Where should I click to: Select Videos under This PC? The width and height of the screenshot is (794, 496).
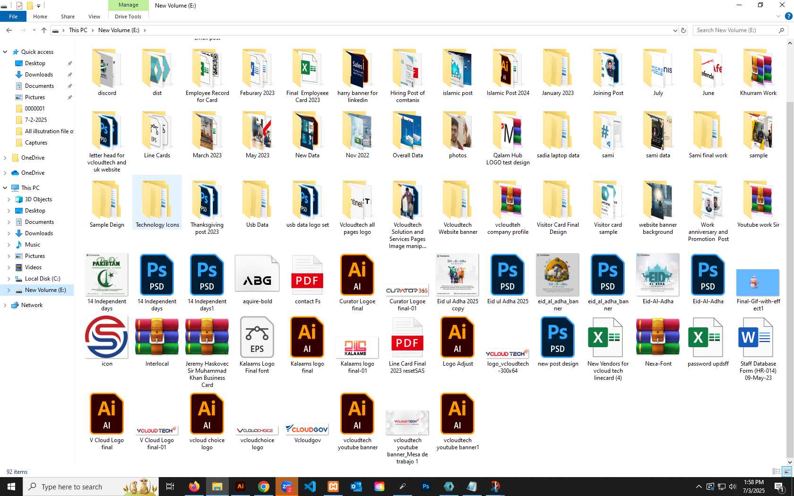click(x=33, y=267)
